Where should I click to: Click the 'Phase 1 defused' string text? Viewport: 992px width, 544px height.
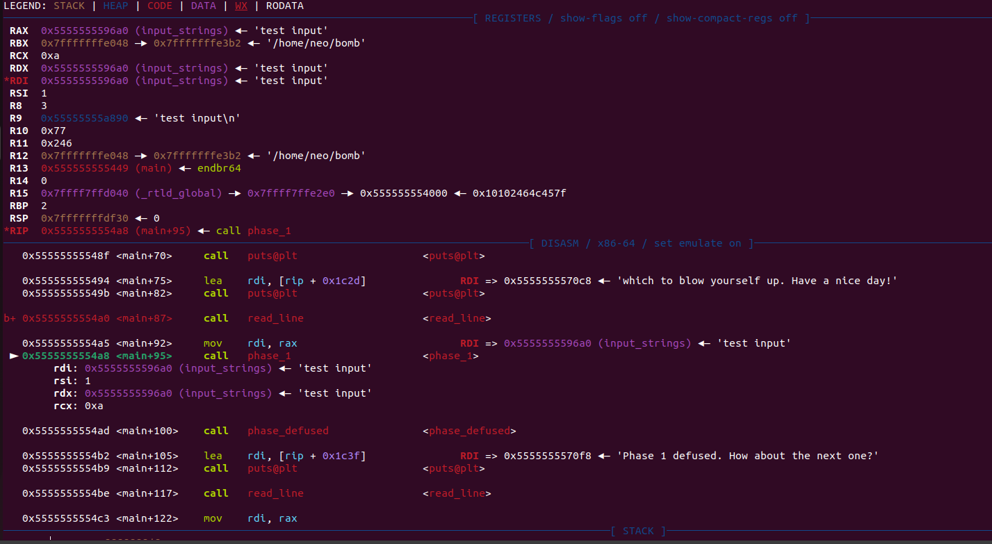(748, 456)
